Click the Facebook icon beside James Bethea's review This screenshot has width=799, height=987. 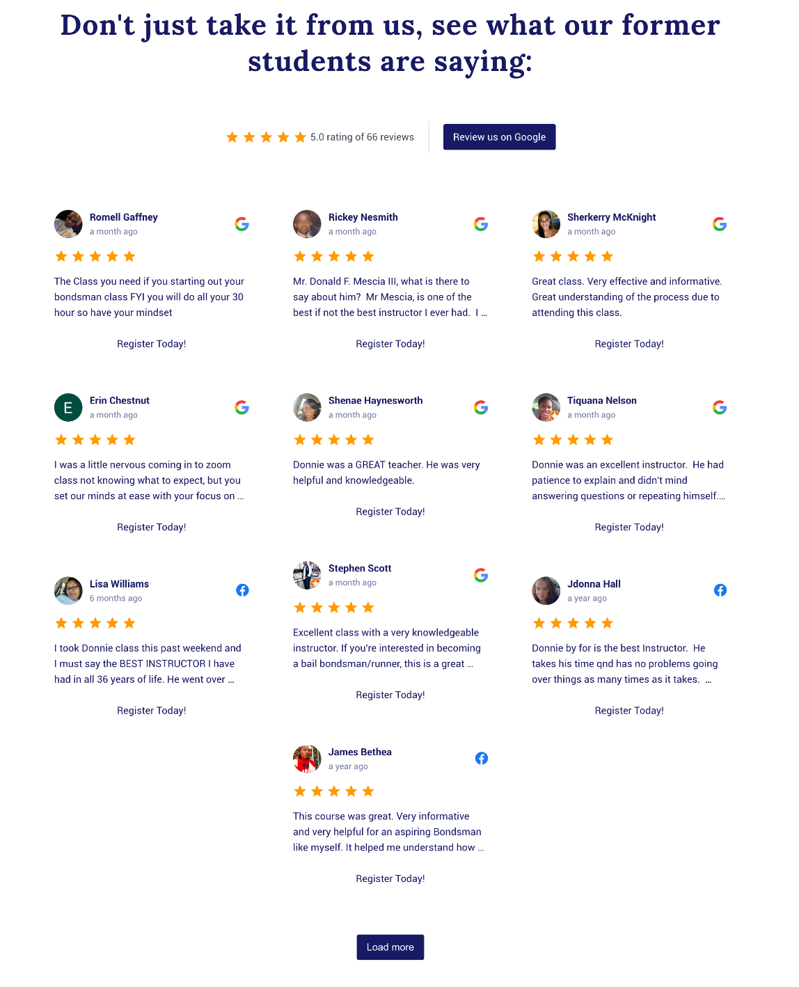tap(481, 758)
